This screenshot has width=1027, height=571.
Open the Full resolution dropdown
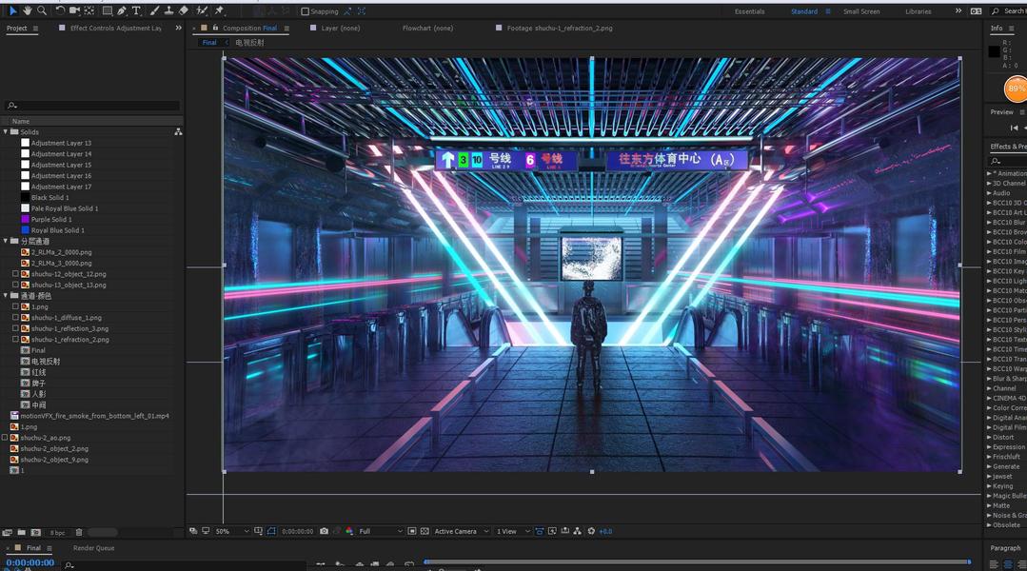coord(381,531)
